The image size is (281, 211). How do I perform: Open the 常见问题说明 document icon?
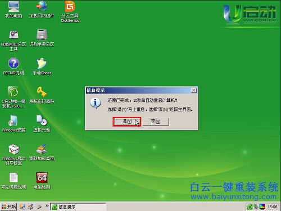click(x=13, y=181)
